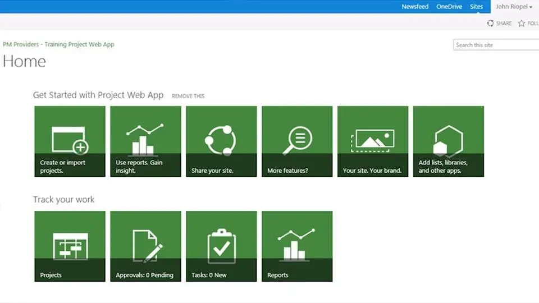The image size is (539, 303).
Task: Open OneDrive from the top bar
Action: click(449, 7)
